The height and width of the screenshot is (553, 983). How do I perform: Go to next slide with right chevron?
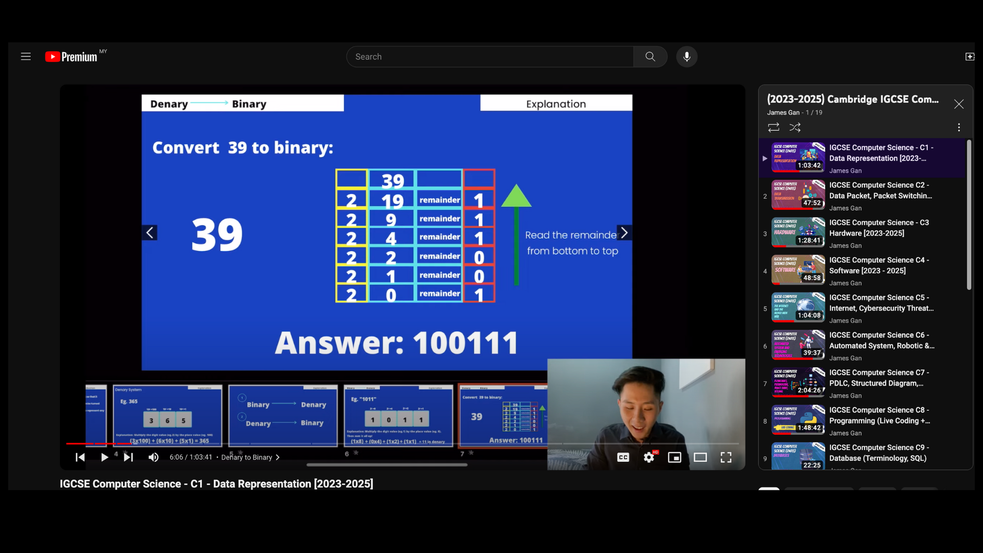[x=624, y=232]
